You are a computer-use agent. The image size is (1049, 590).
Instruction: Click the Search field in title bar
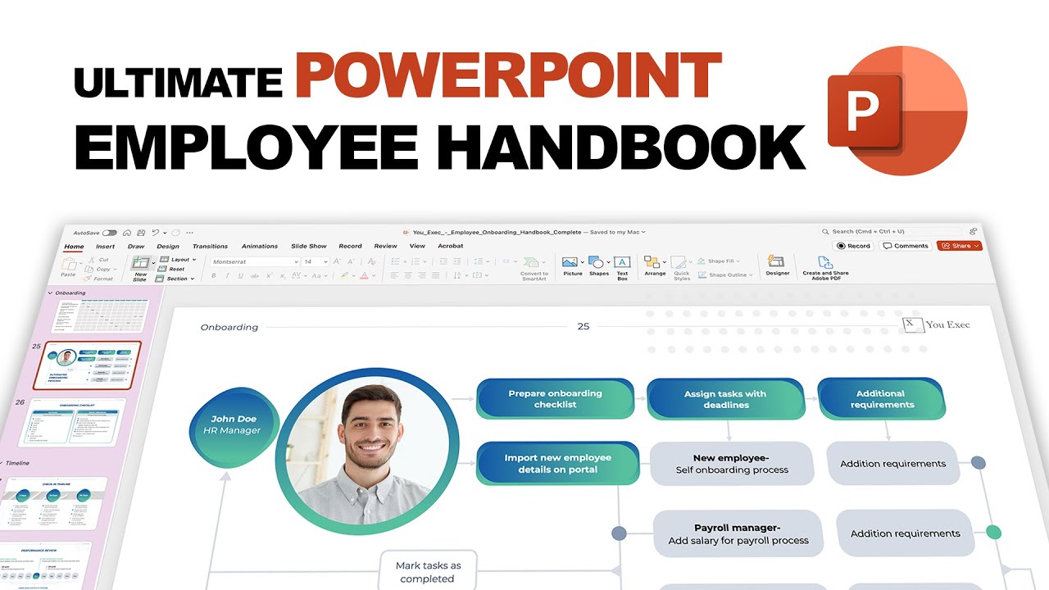890,232
